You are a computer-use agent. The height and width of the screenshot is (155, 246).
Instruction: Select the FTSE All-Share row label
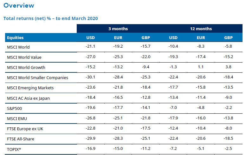20,139
